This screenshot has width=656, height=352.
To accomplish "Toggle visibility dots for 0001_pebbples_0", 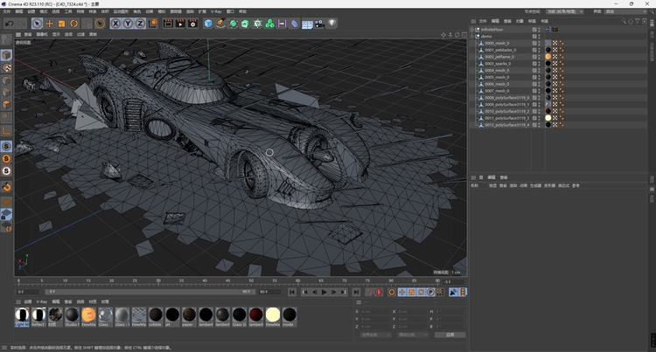I will (x=539, y=50).
